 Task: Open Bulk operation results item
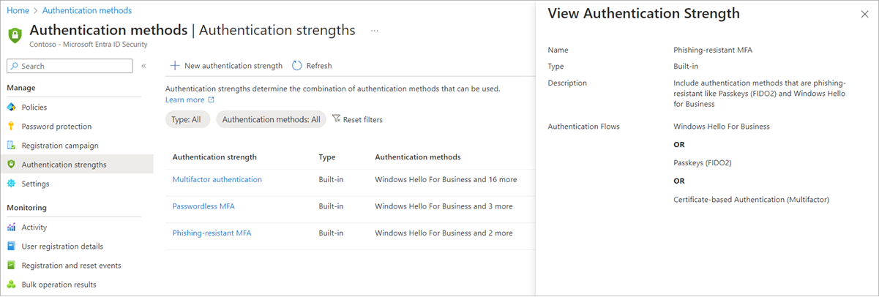click(x=59, y=284)
